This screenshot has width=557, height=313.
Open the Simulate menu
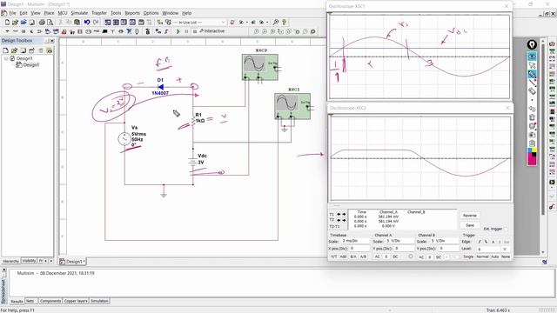[x=79, y=13]
